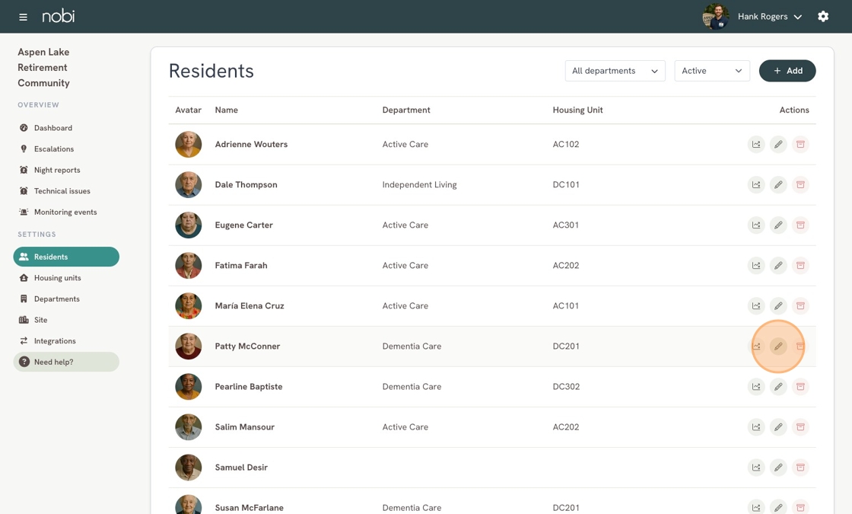Screen dimensions: 852x514
Task: Click edit pencil for Eugene Carter
Action: pyautogui.click(x=778, y=225)
